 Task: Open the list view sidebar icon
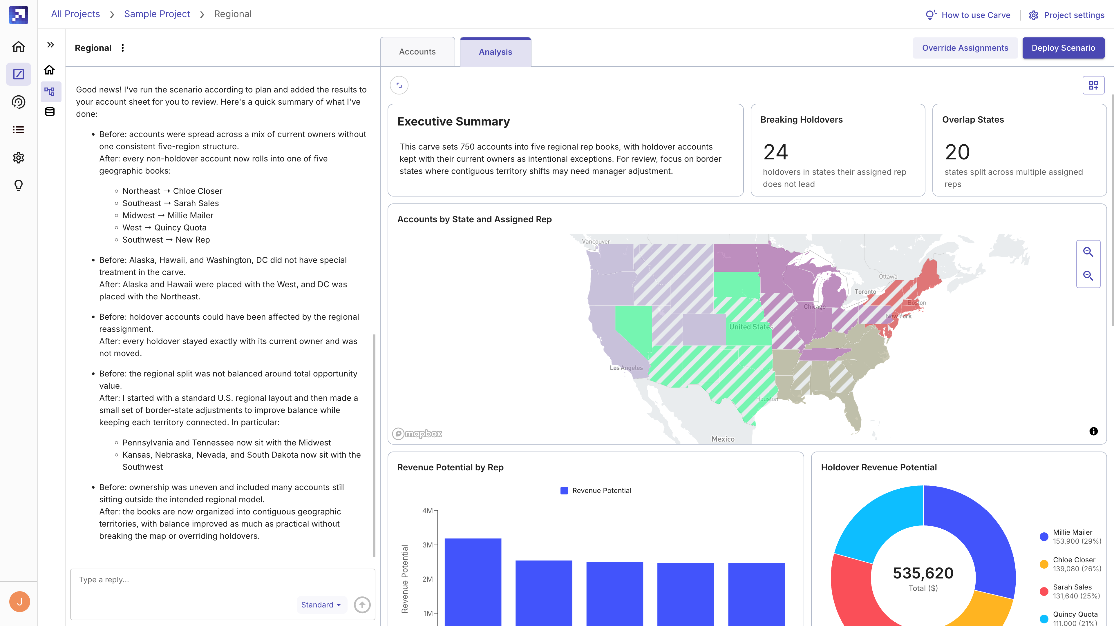tap(19, 130)
